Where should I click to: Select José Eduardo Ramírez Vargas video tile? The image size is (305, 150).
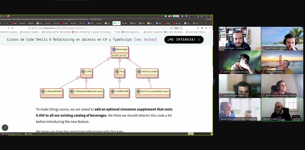coord(282,86)
